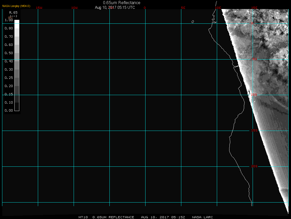
Task: Select the 10W longitude label
Action: pos(74,8)
